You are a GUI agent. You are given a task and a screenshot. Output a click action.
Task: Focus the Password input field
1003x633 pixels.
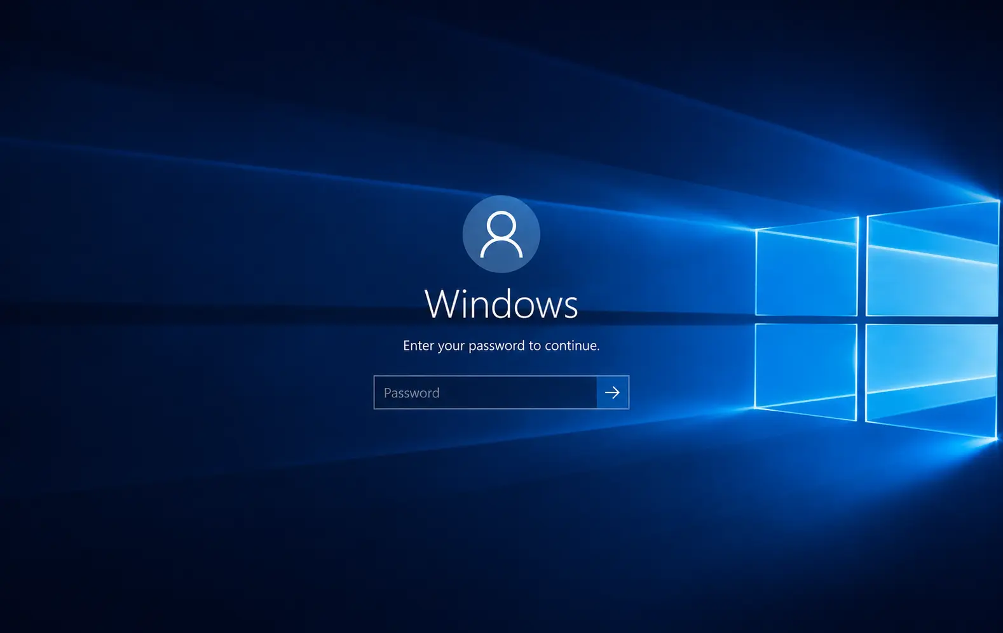(486, 392)
